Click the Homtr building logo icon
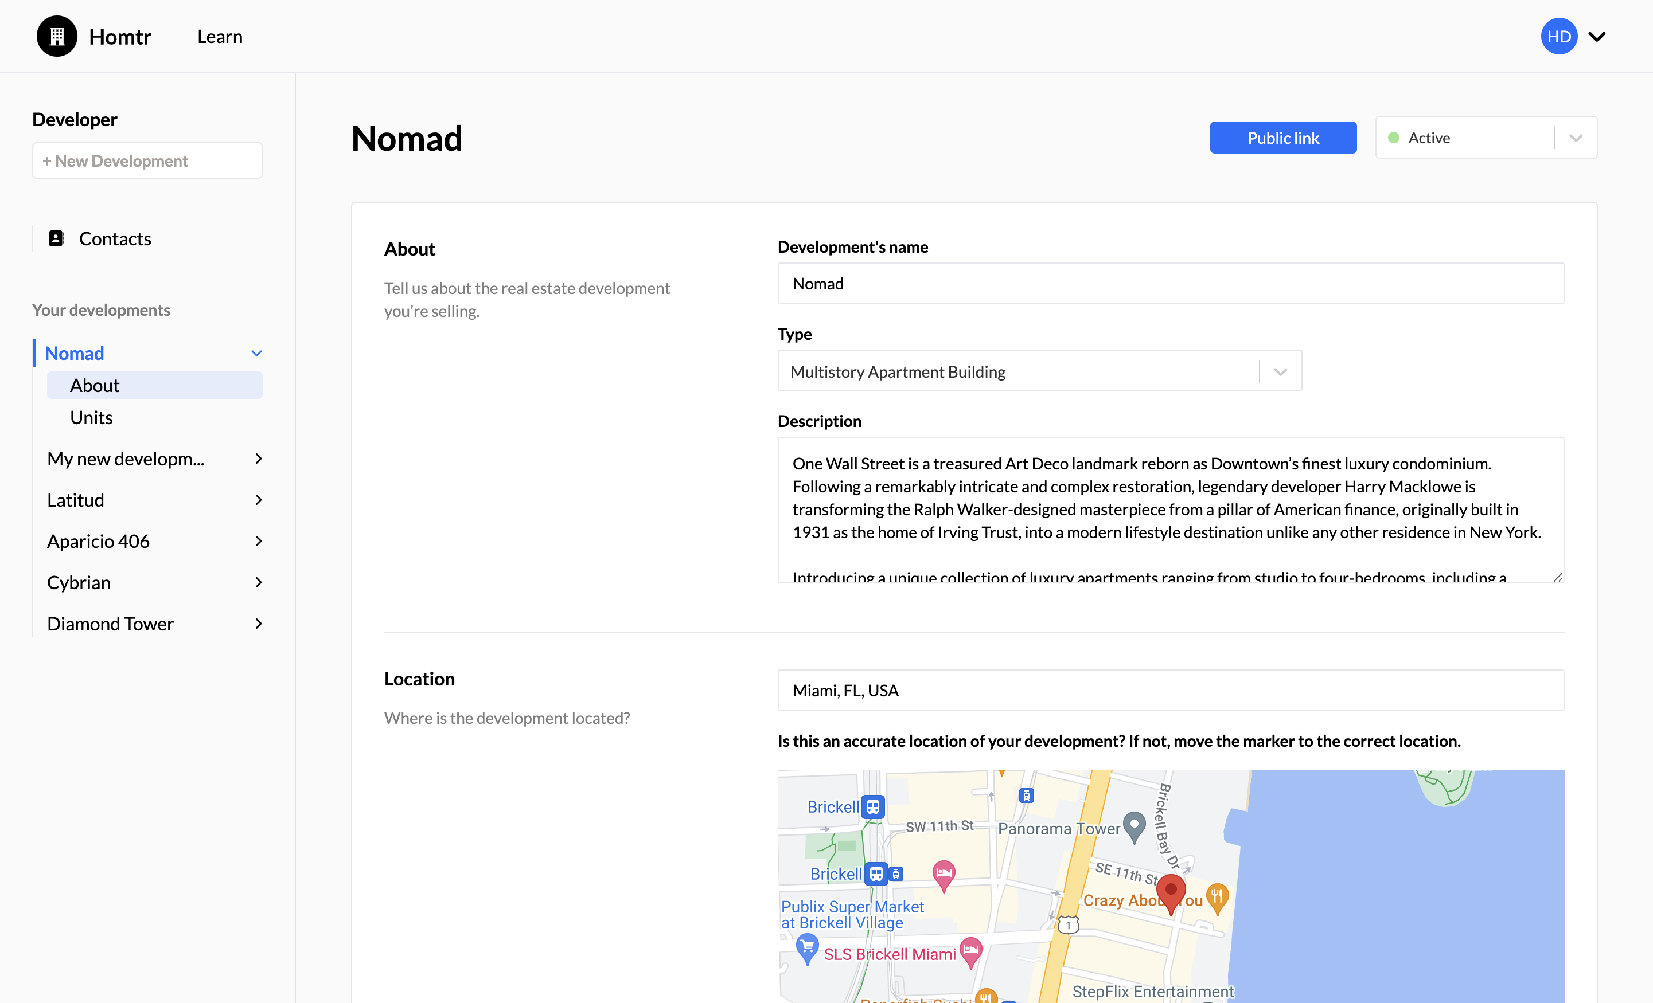 57,36
